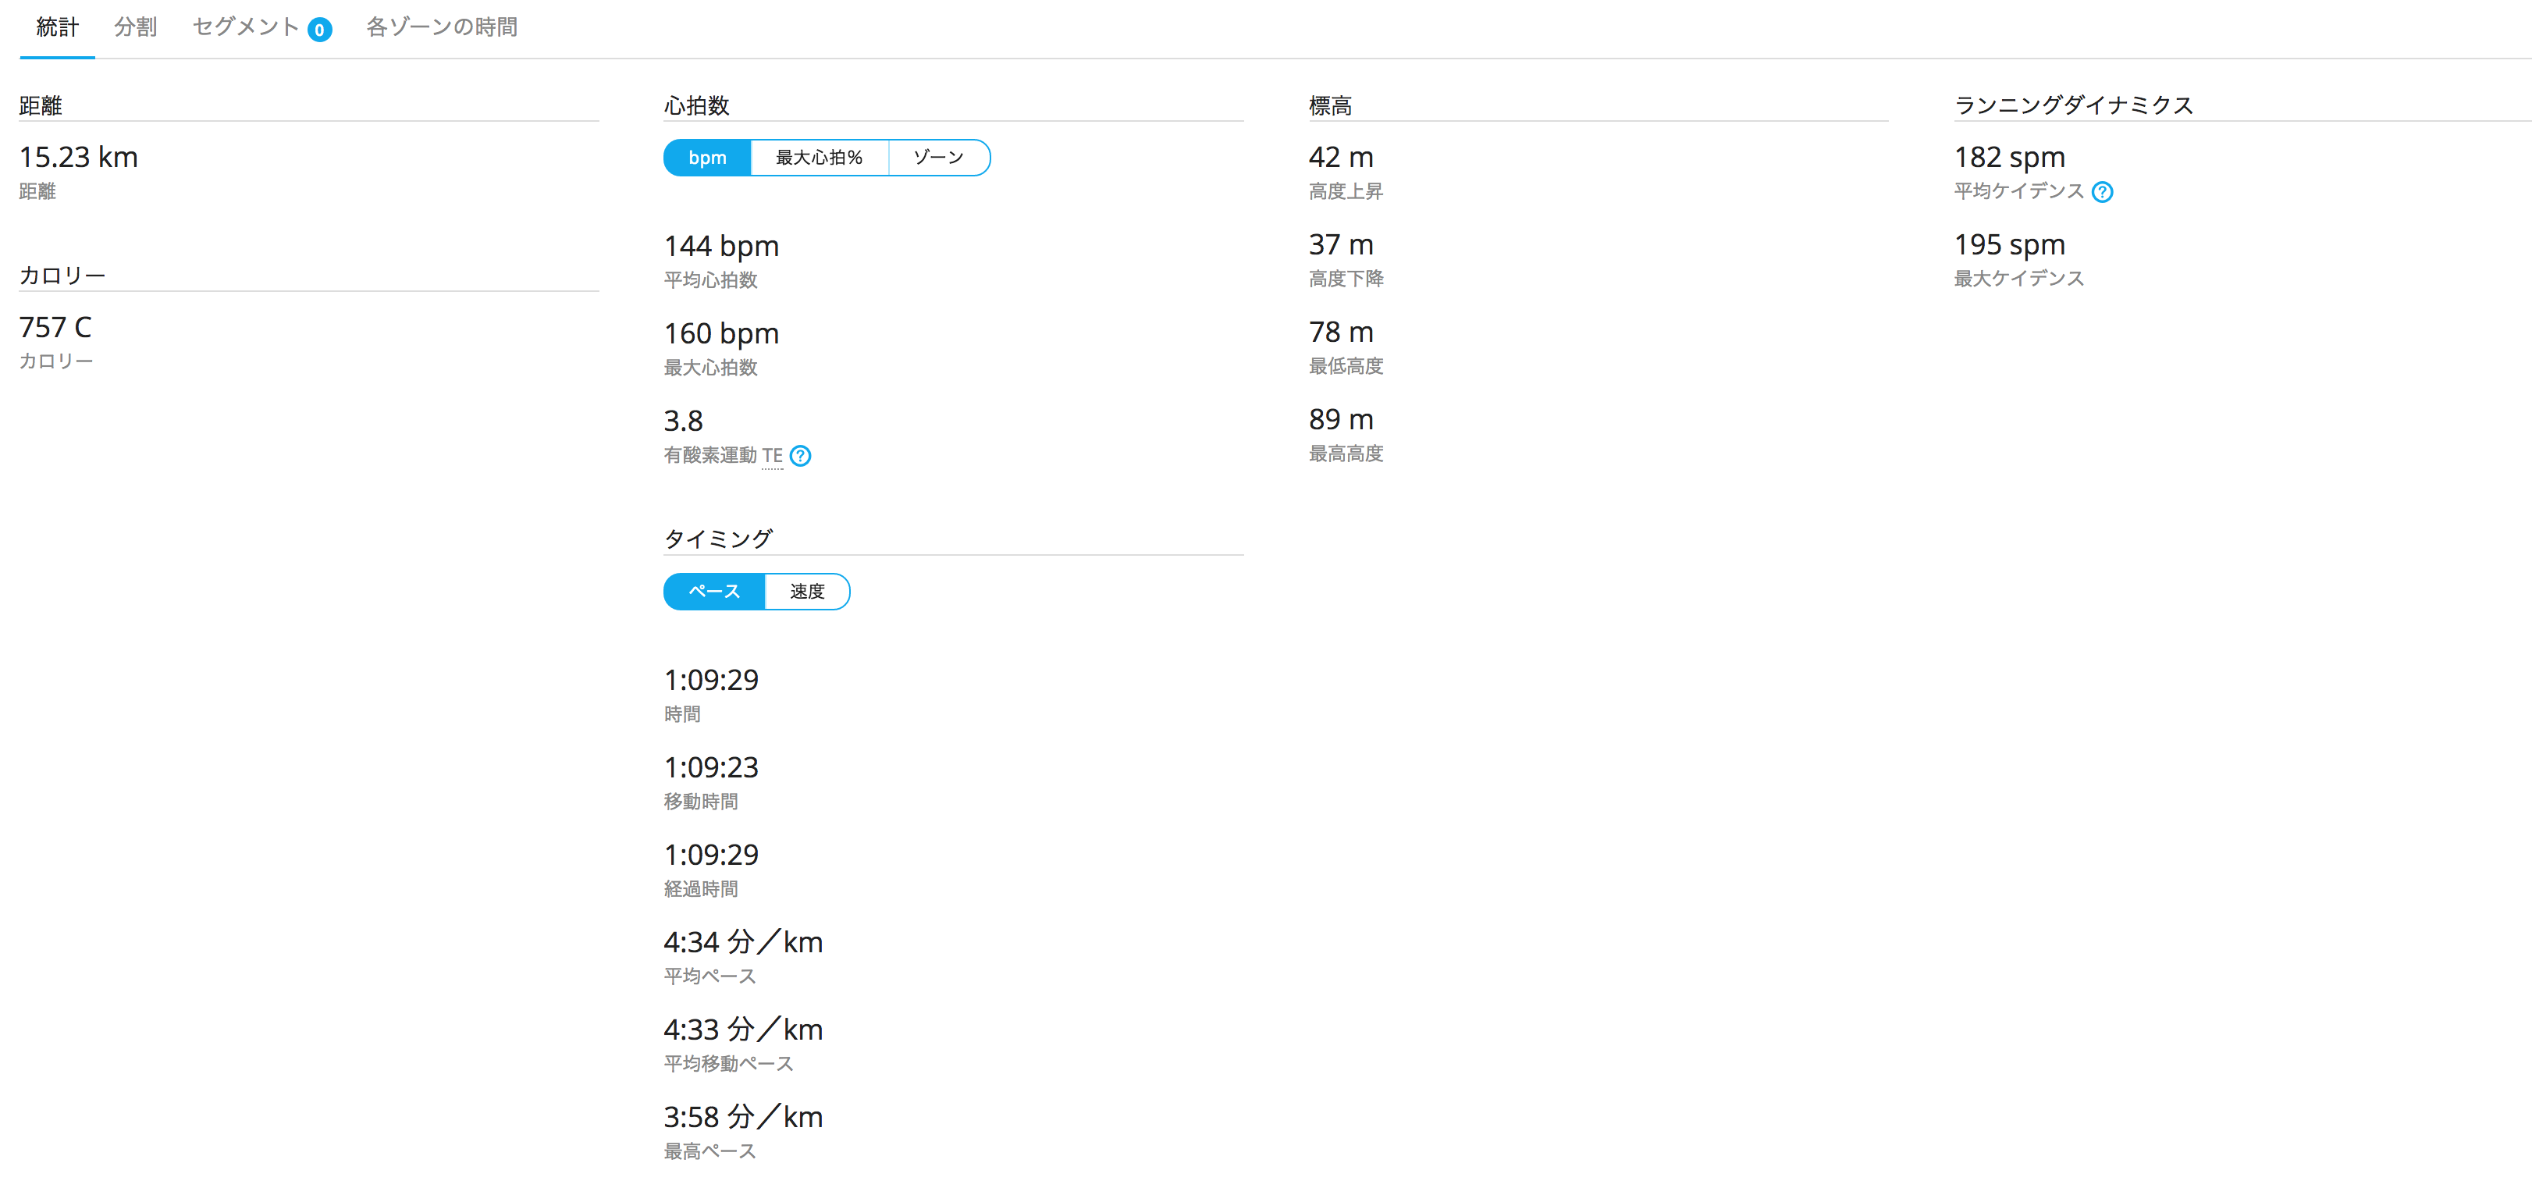The width and height of the screenshot is (2532, 1188).
Task: Select the ペース timing mode
Action: point(713,592)
